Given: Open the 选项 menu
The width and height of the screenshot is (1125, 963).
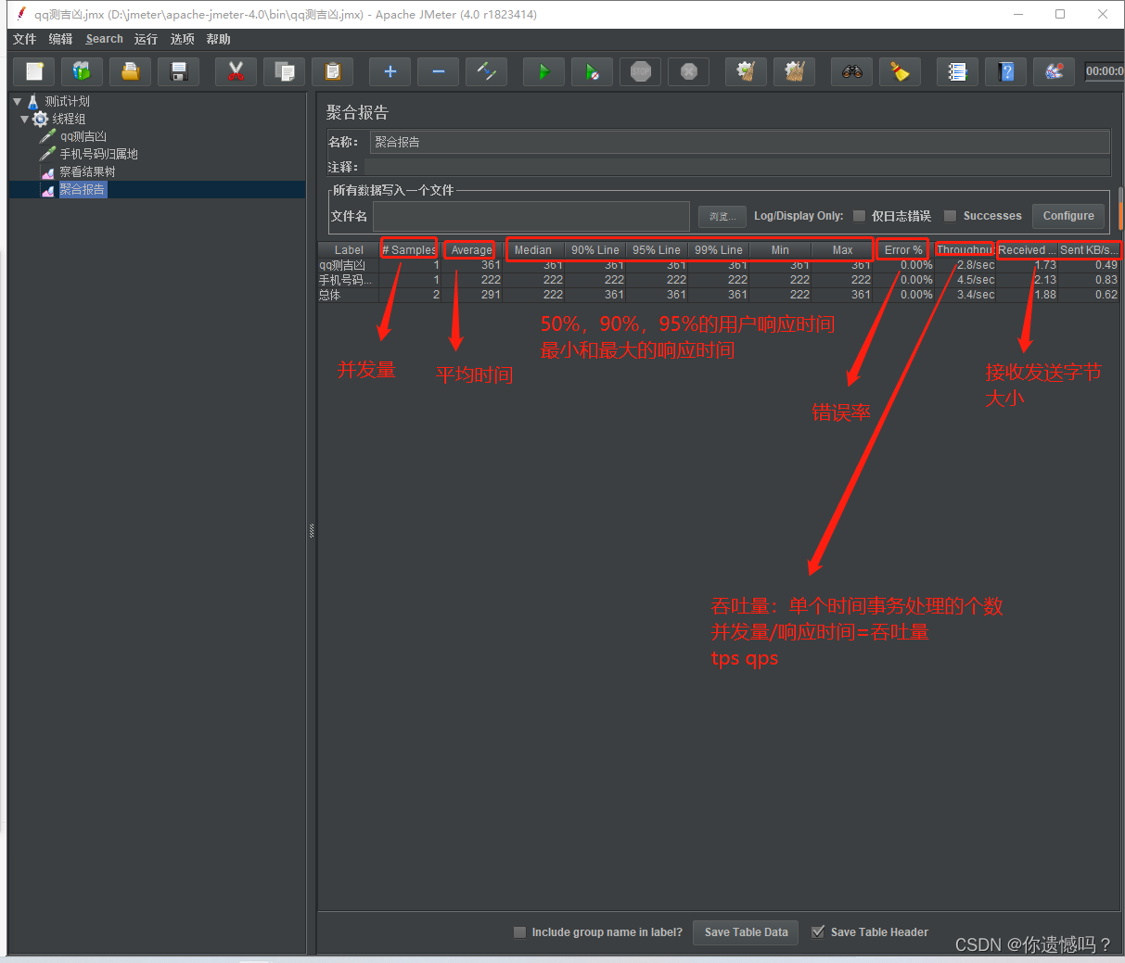Looking at the screenshot, I should [182, 39].
